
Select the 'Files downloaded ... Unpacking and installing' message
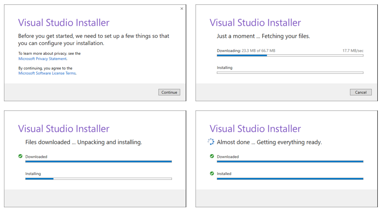pos(83,142)
